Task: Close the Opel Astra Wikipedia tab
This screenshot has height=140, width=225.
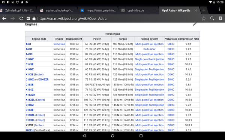Action: 196,10
